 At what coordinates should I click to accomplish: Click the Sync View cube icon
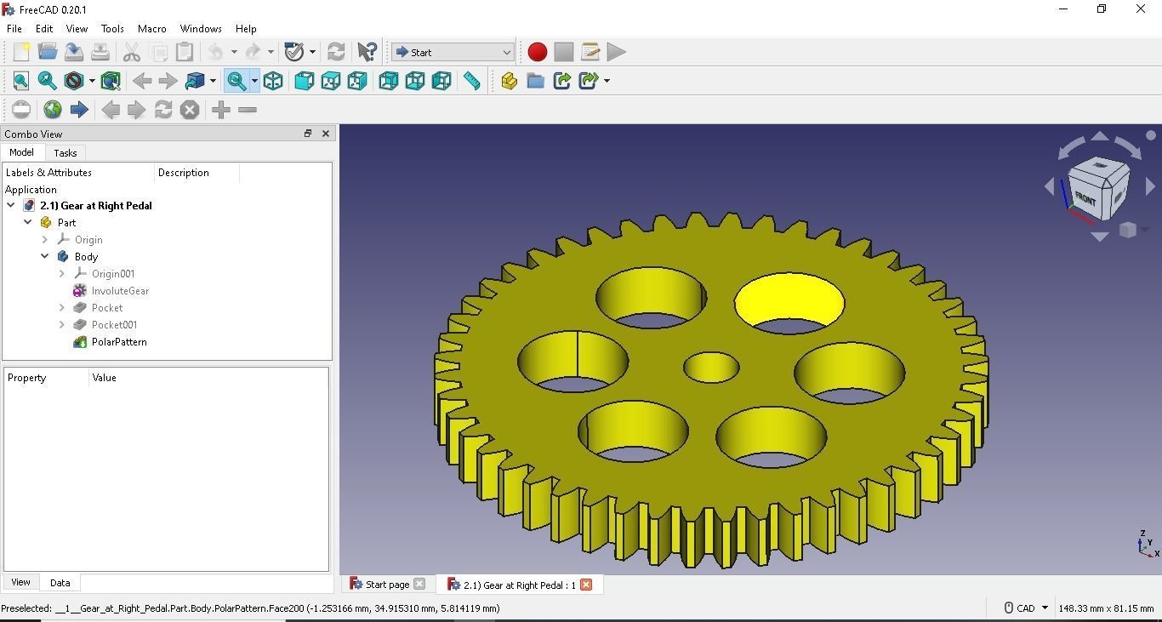click(x=195, y=81)
